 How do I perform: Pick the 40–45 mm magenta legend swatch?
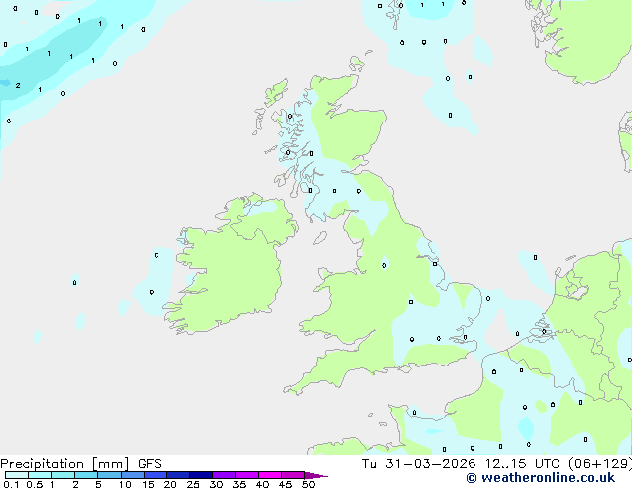(270, 475)
